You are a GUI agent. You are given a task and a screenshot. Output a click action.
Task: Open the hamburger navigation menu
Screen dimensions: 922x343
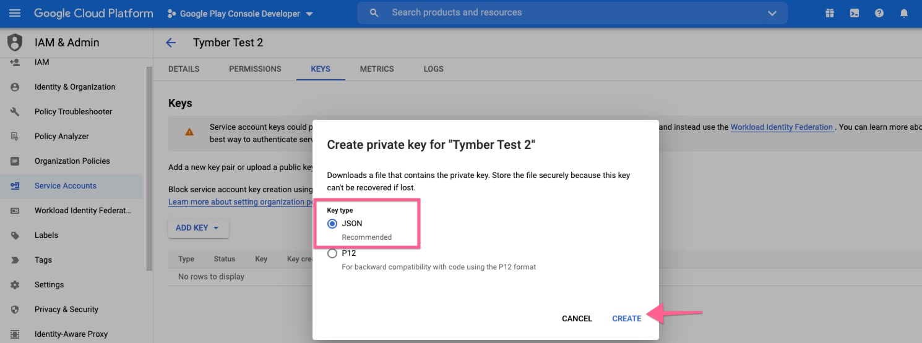click(15, 13)
